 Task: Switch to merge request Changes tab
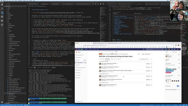pos(118,59)
